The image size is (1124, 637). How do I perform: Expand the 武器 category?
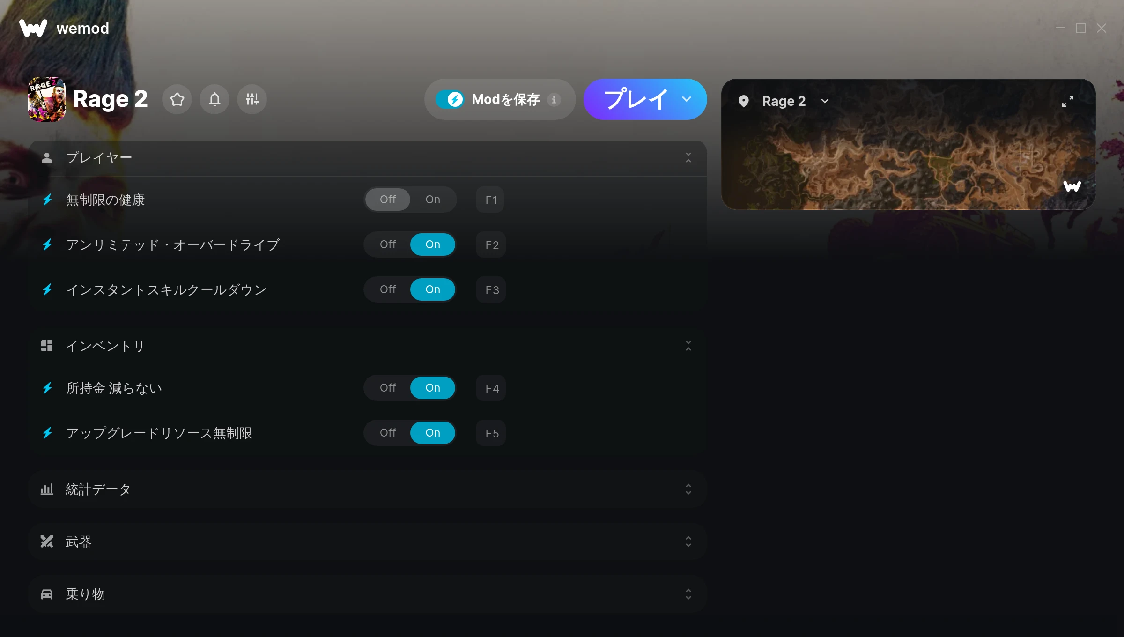point(368,541)
